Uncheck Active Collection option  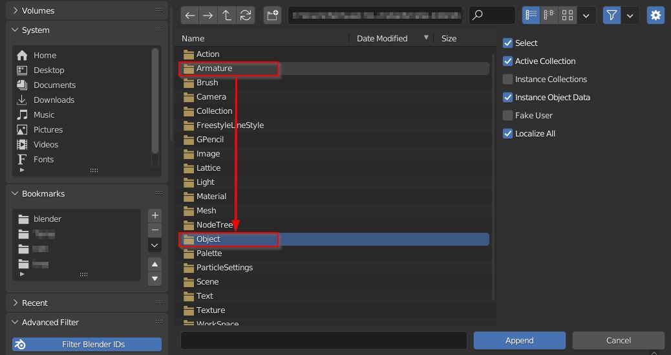coord(507,61)
